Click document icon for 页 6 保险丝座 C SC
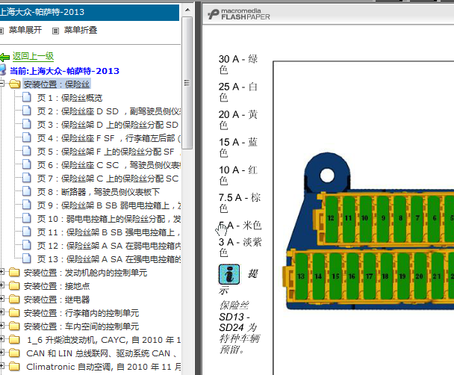 point(27,164)
